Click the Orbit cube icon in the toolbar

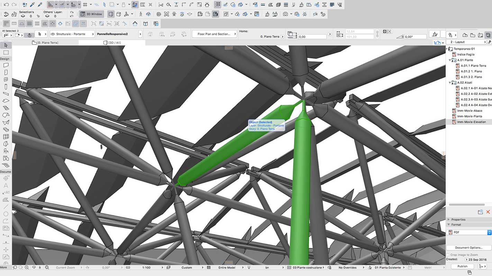coord(119,14)
